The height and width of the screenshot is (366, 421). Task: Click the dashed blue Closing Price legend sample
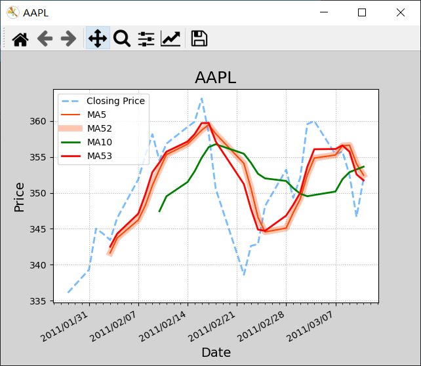71,101
